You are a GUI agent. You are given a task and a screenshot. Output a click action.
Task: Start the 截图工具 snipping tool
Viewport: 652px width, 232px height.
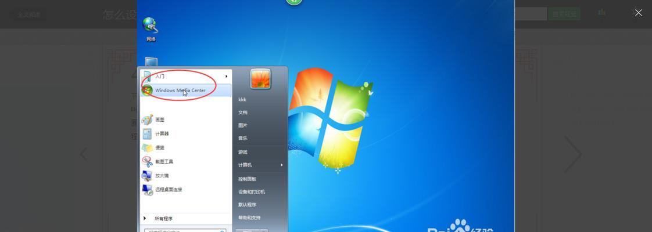[x=185, y=161]
